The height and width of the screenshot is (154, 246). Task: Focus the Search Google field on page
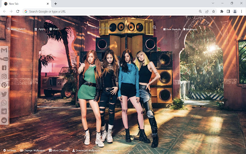pos(121,28)
